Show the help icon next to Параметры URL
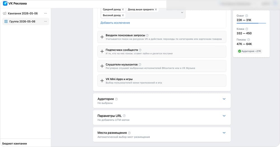This screenshot has height=147, width=280. coord(124,116)
